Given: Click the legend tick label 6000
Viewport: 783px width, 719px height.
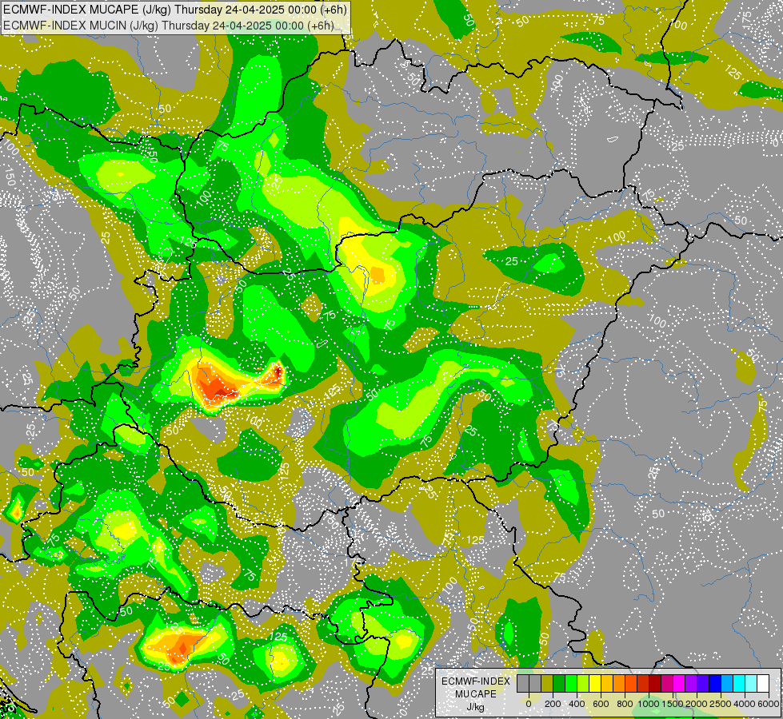Looking at the screenshot, I should (x=769, y=704).
